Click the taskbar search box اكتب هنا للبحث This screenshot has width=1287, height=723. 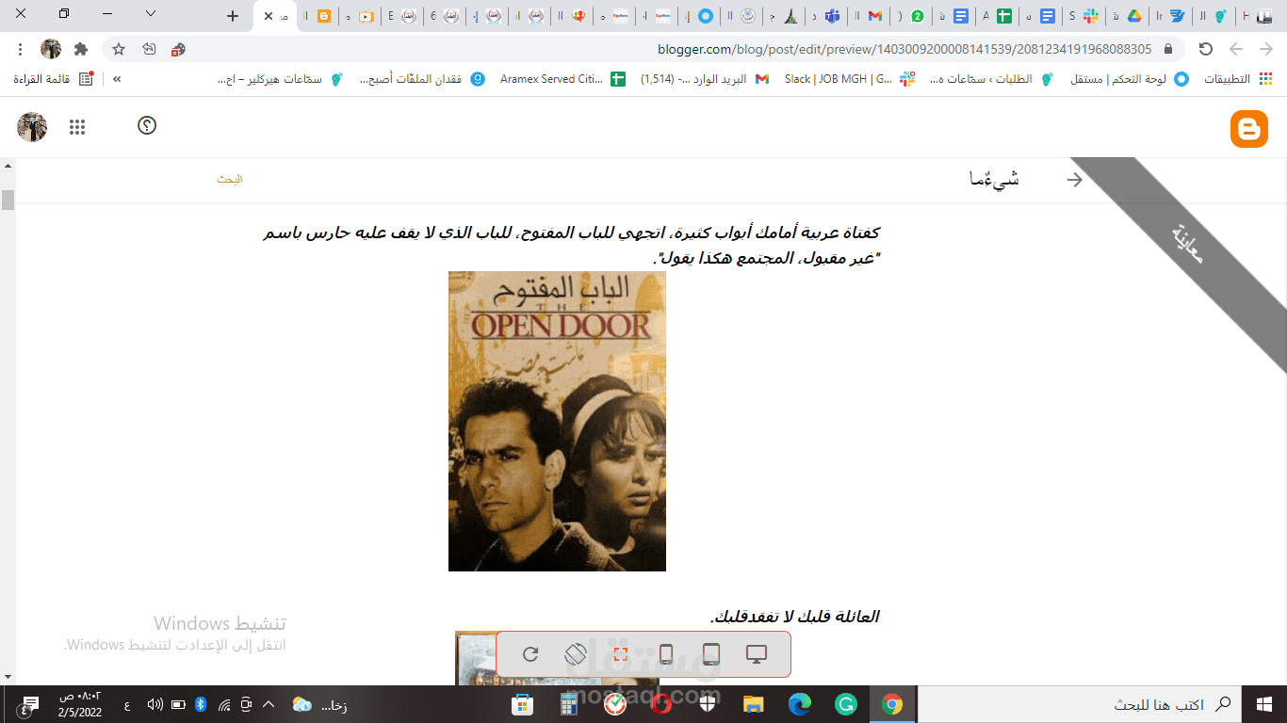pyautogui.click(x=1080, y=704)
